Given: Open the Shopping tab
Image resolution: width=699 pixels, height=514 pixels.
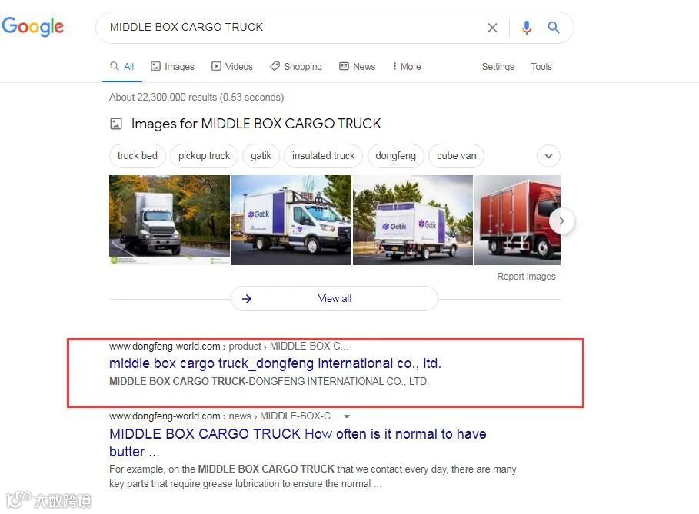Looking at the screenshot, I should point(296,66).
